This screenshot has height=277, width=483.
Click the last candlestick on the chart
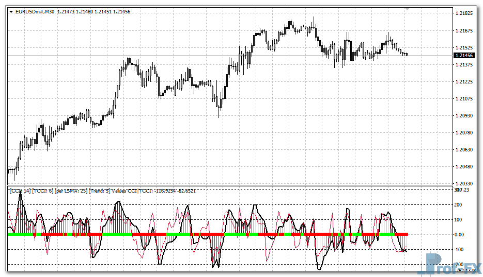click(x=407, y=54)
